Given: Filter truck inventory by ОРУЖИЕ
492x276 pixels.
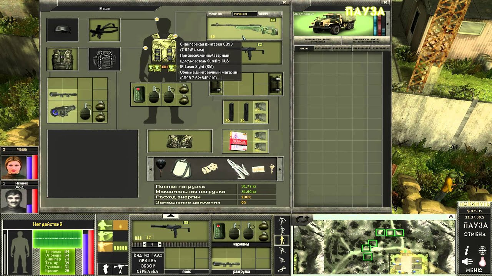Looking at the screenshot, I should (x=323, y=48).
